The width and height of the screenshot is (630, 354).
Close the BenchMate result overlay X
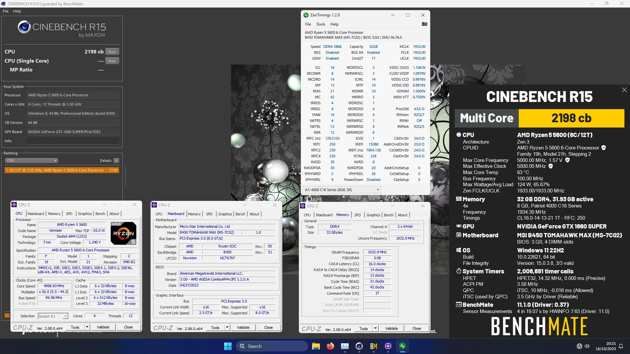(624, 90)
